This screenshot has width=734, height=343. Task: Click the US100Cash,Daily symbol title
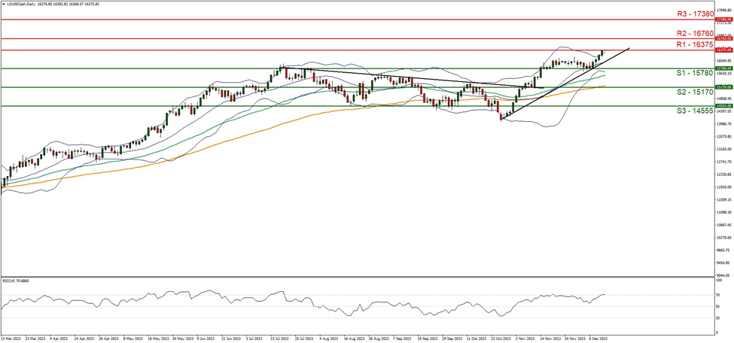tap(23, 4)
